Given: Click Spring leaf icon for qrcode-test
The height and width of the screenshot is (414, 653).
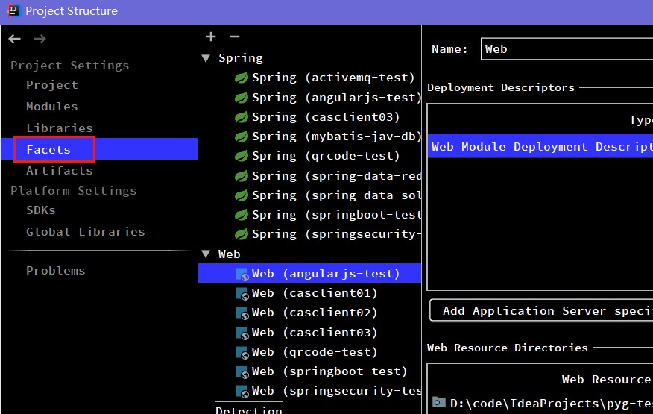Looking at the screenshot, I should [242, 156].
